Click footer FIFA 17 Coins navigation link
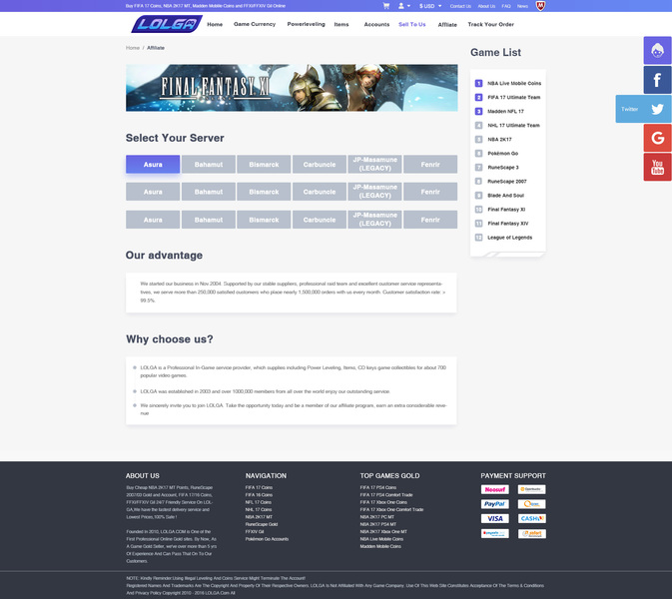Viewport: 672px width, 599px height. (x=259, y=487)
